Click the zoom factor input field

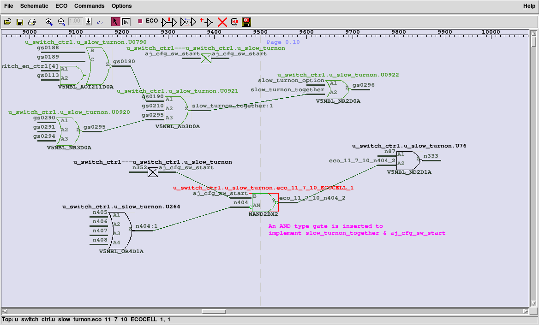(75, 22)
